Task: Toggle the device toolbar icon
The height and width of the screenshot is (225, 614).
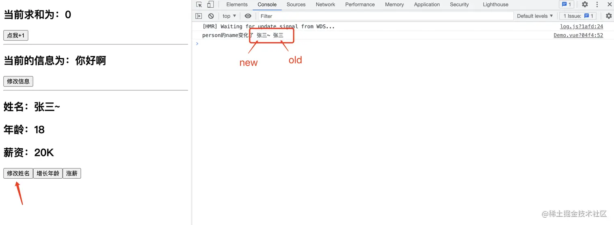Action: pos(210,4)
